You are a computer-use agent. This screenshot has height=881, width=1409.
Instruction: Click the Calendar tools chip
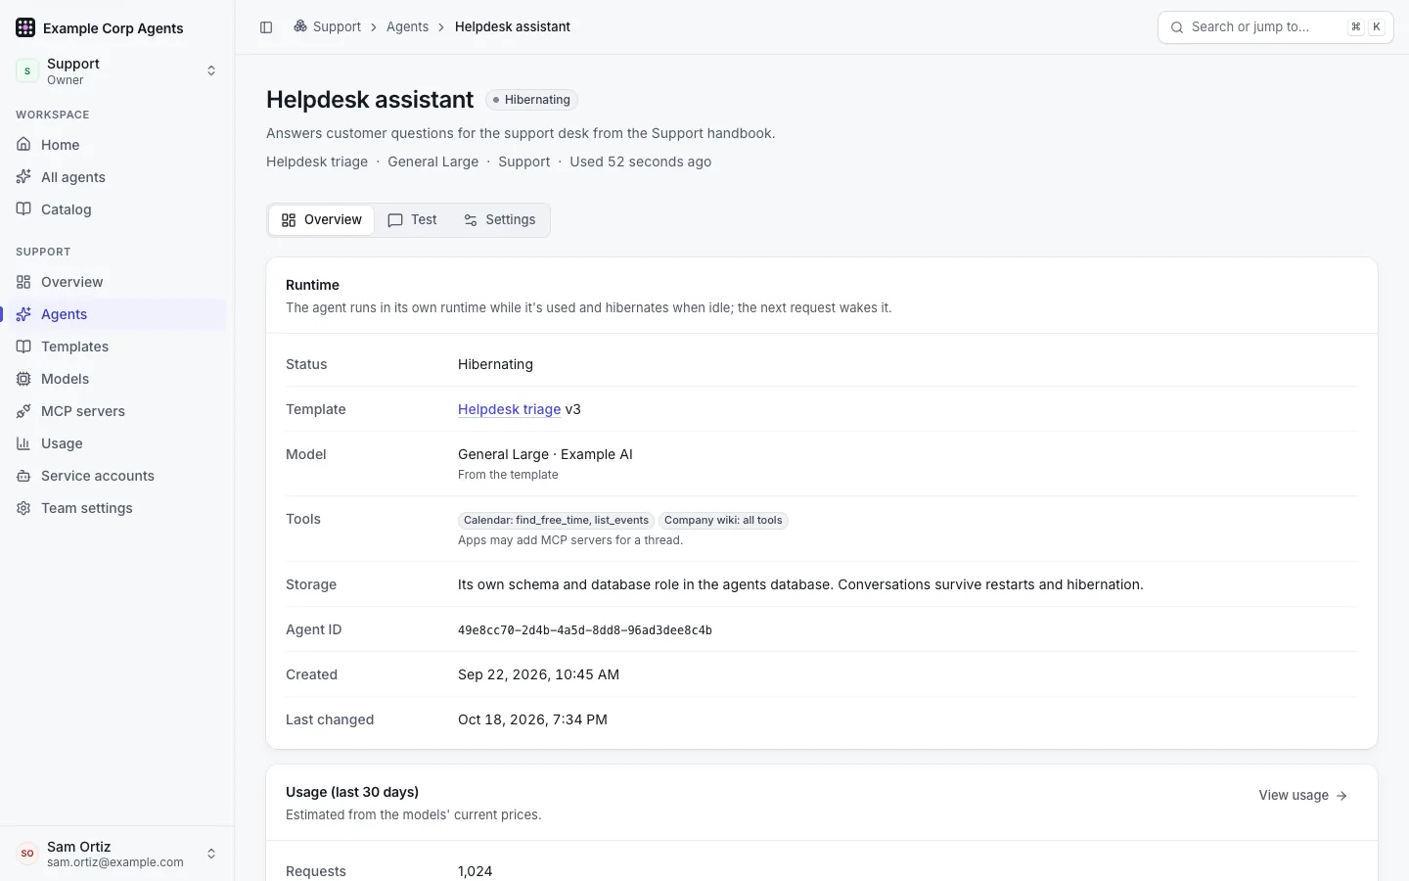556,520
